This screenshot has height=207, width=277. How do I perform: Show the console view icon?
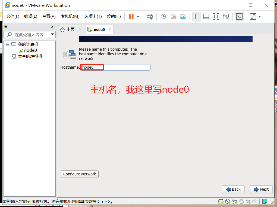pos(239,17)
